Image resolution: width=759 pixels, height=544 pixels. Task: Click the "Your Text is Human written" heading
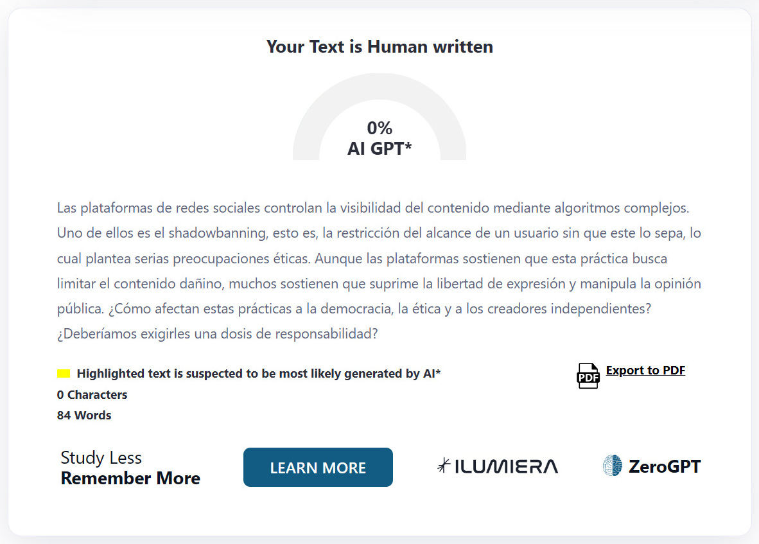(379, 47)
